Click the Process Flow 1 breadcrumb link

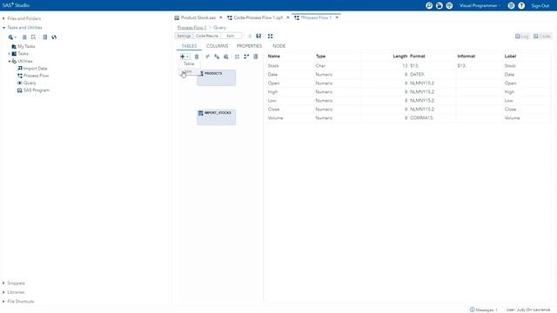tap(191, 27)
